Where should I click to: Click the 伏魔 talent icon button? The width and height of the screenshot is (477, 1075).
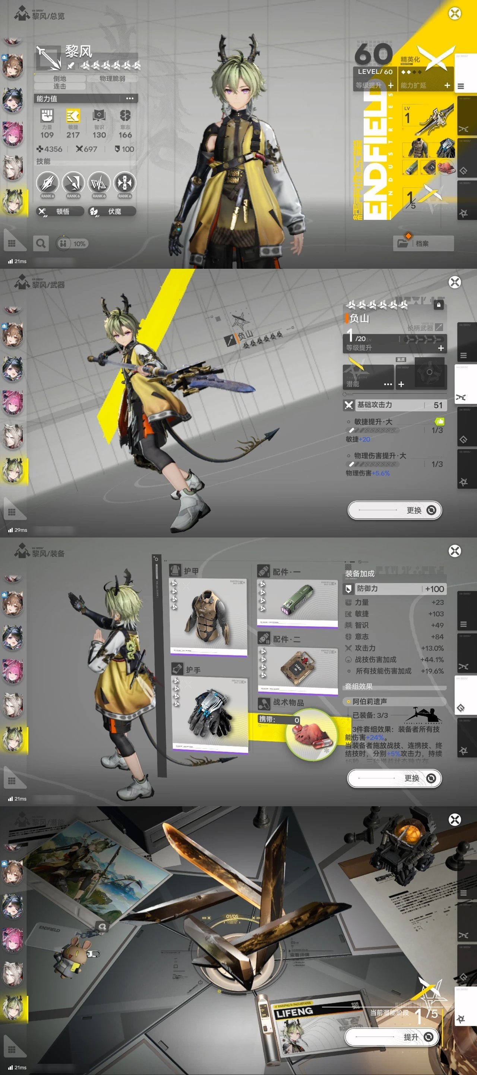click(x=94, y=212)
